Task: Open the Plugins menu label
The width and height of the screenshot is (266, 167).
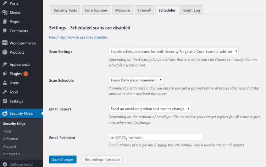Action: [x=16, y=74]
